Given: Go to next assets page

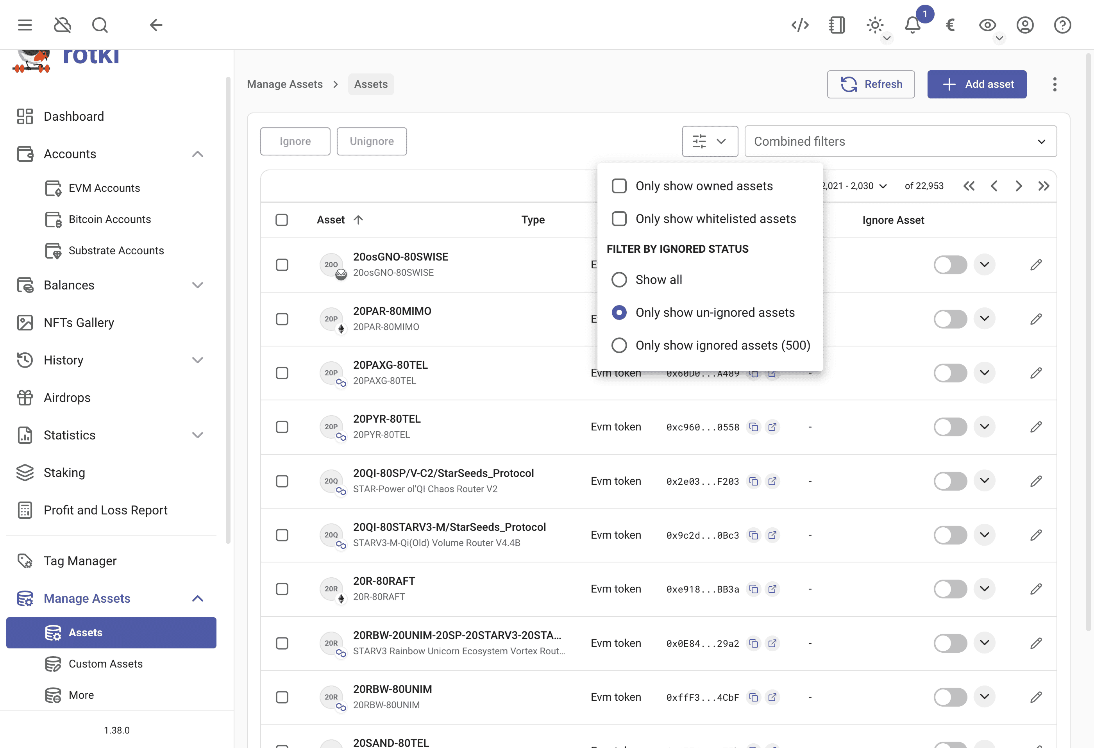Looking at the screenshot, I should pos(1019,186).
